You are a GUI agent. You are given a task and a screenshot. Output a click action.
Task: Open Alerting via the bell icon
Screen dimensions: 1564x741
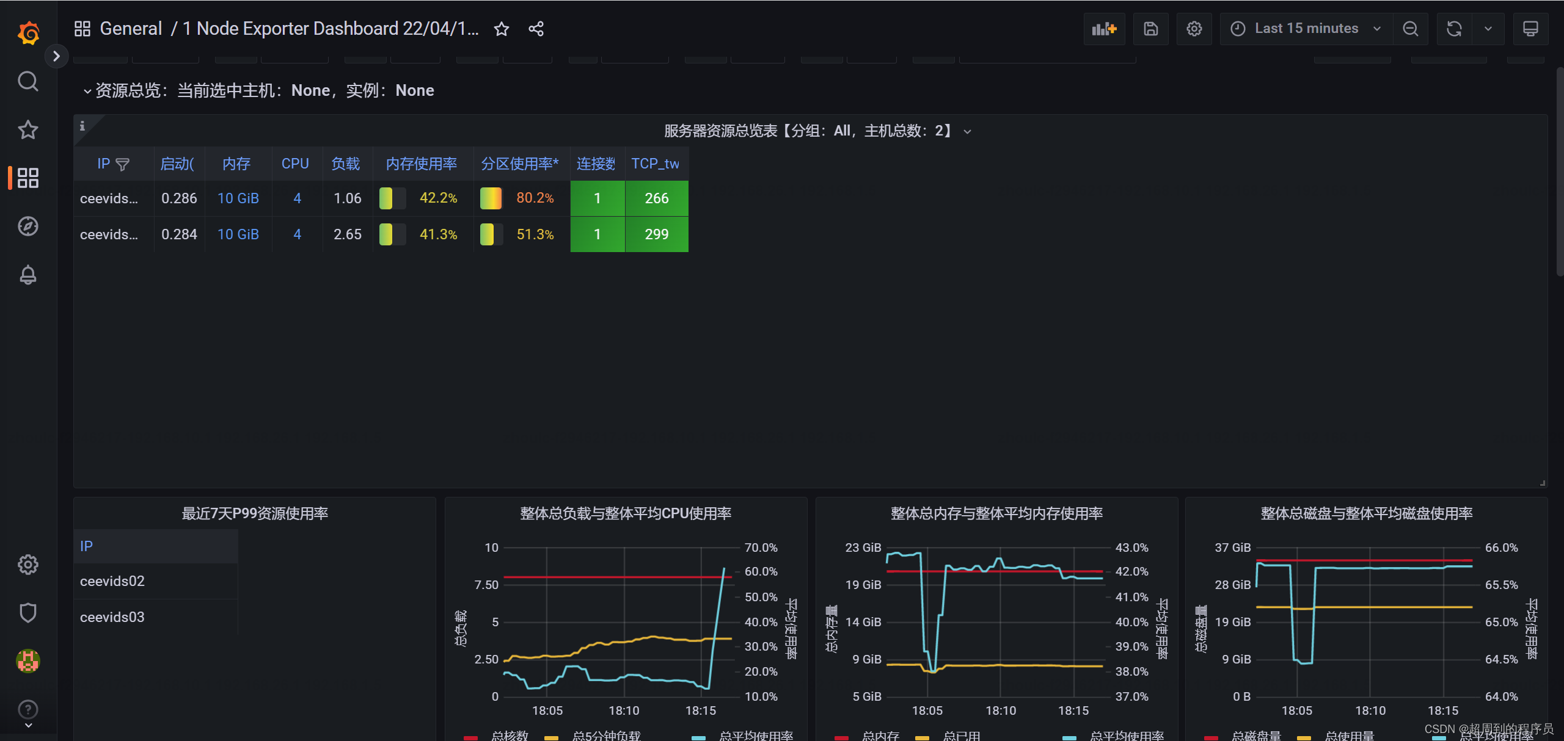point(27,275)
